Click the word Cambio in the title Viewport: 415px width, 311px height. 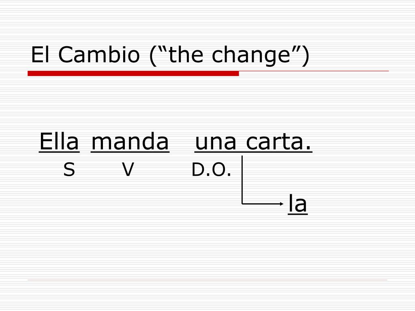point(99,55)
